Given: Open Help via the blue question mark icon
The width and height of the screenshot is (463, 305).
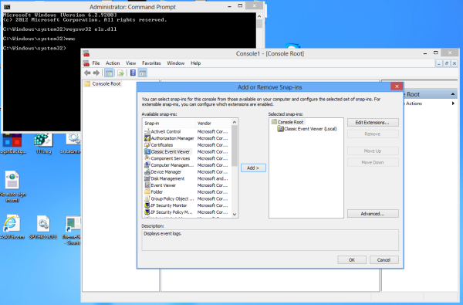Looking at the screenshot, I should [x=133, y=73].
